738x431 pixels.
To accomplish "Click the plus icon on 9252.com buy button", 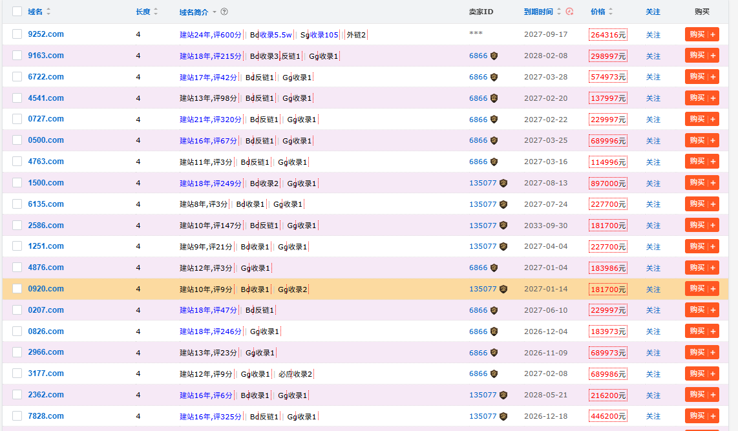I will point(713,34).
